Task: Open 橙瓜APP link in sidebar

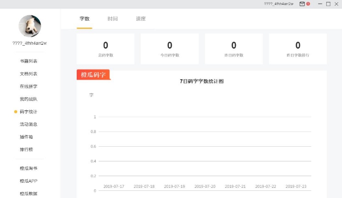Action: 28,181
